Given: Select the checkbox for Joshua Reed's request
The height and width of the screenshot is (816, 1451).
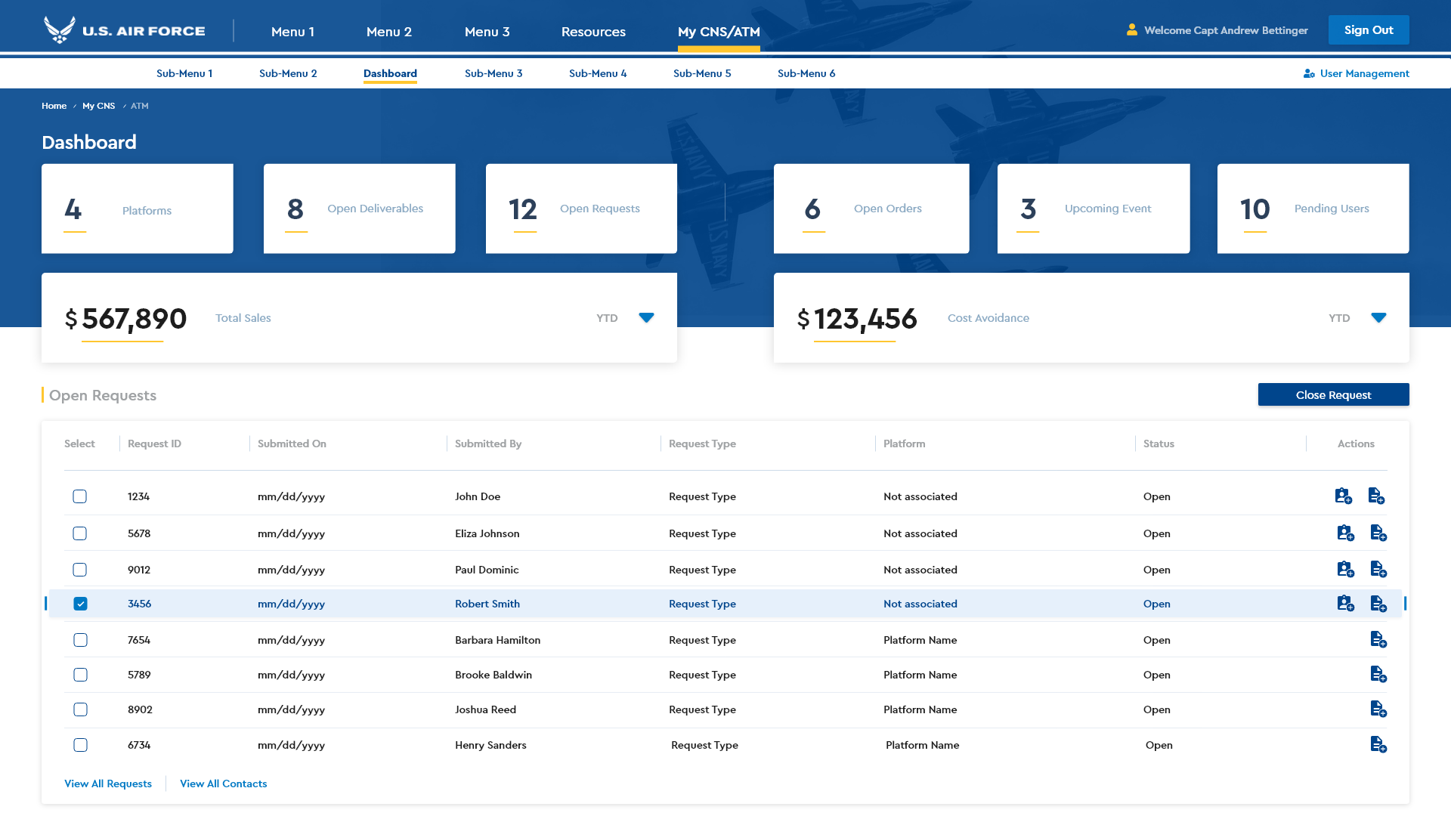Looking at the screenshot, I should click(81, 709).
